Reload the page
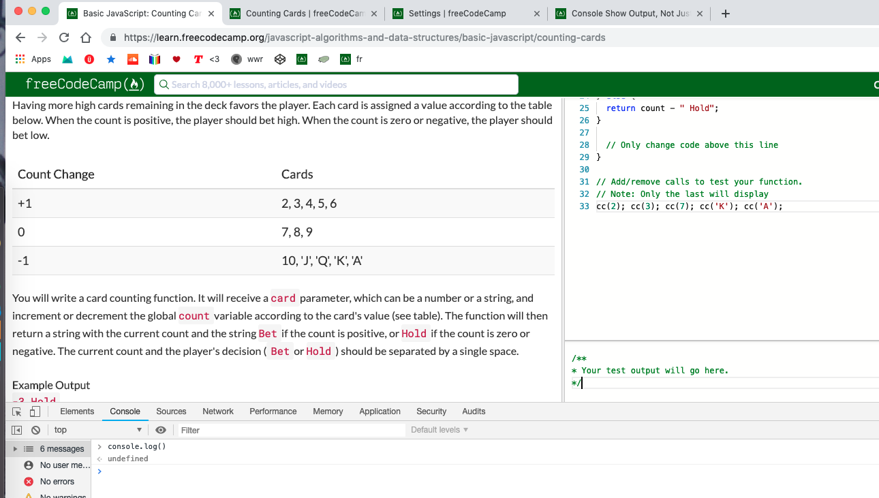The height and width of the screenshot is (498, 879). pos(64,37)
